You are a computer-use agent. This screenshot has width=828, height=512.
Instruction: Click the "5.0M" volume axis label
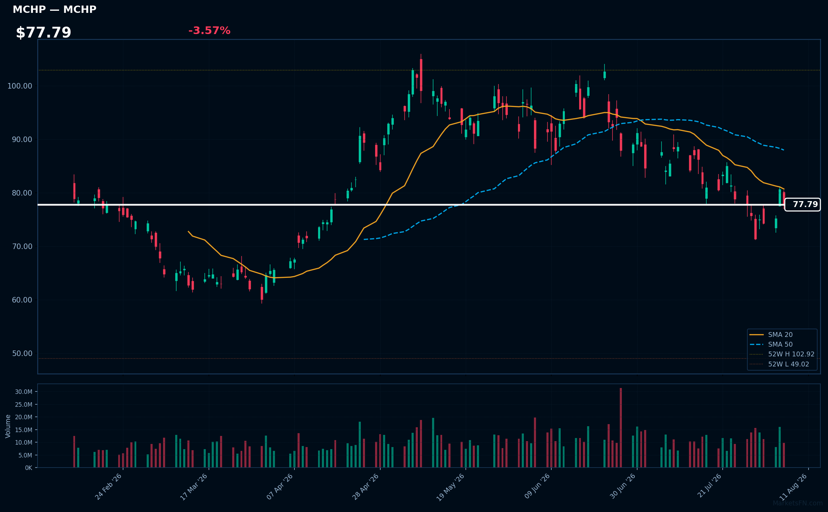pos(25,455)
